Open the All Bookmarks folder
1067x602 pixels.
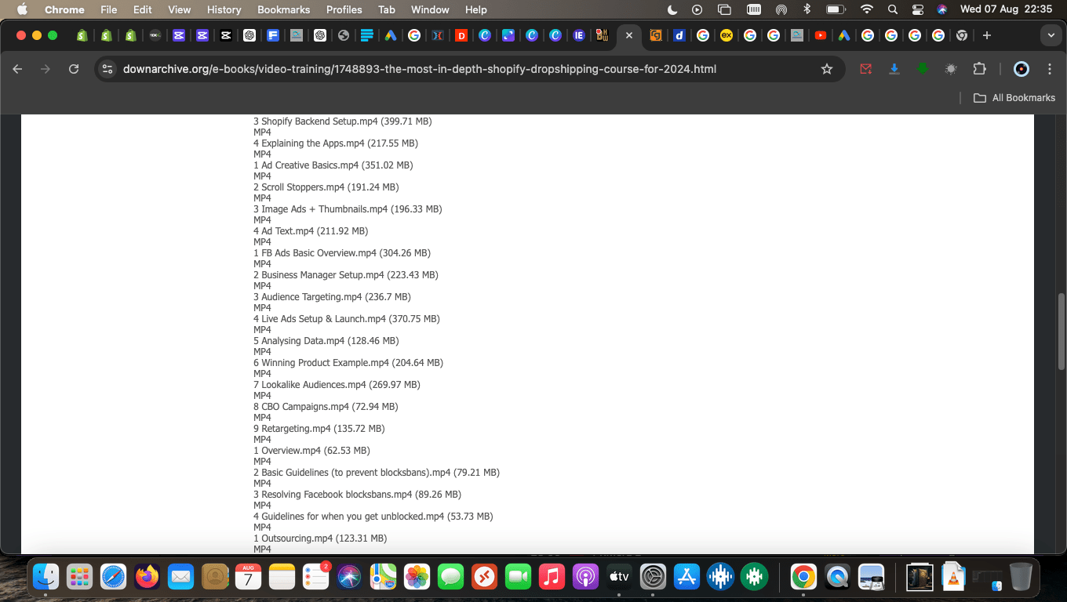pos(1014,98)
